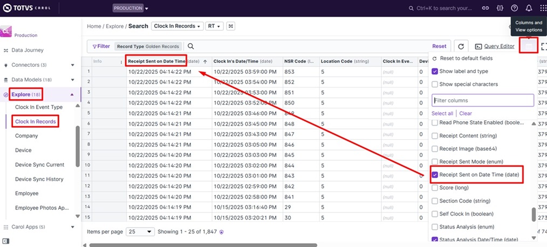Open Data Journey in sidebar

coord(28,50)
